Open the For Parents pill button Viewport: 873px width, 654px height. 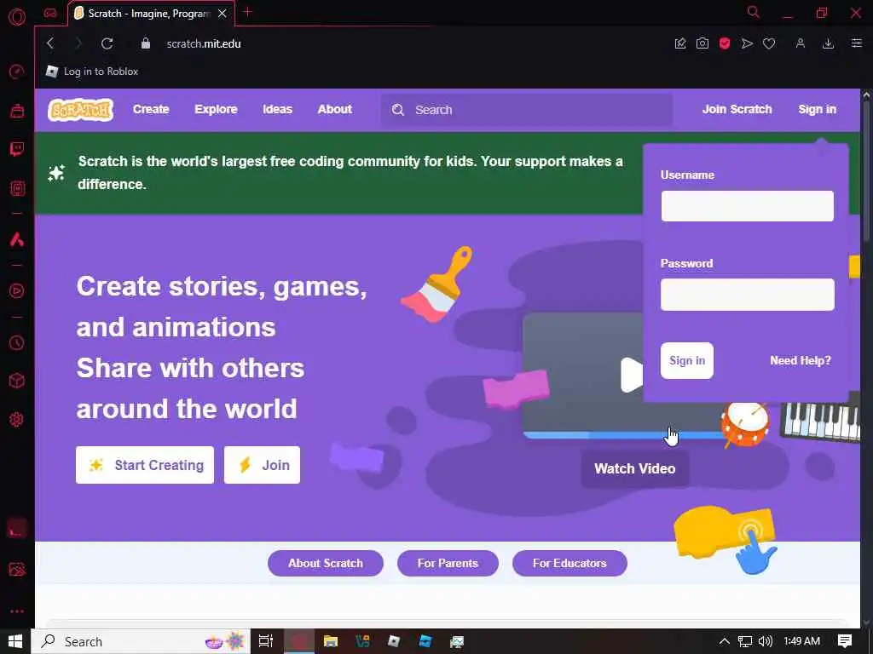coord(448,564)
